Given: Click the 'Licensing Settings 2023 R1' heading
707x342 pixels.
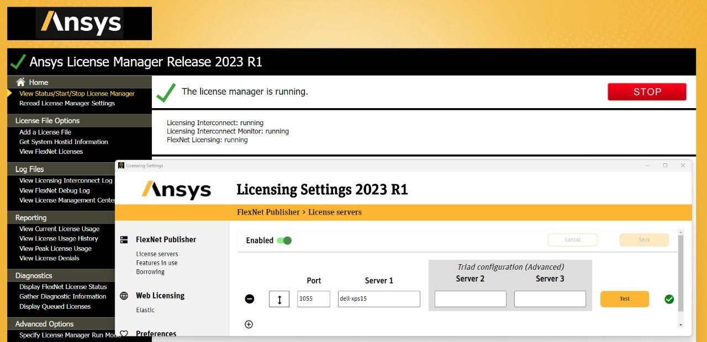Looking at the screenshot, I should point(322,190).
